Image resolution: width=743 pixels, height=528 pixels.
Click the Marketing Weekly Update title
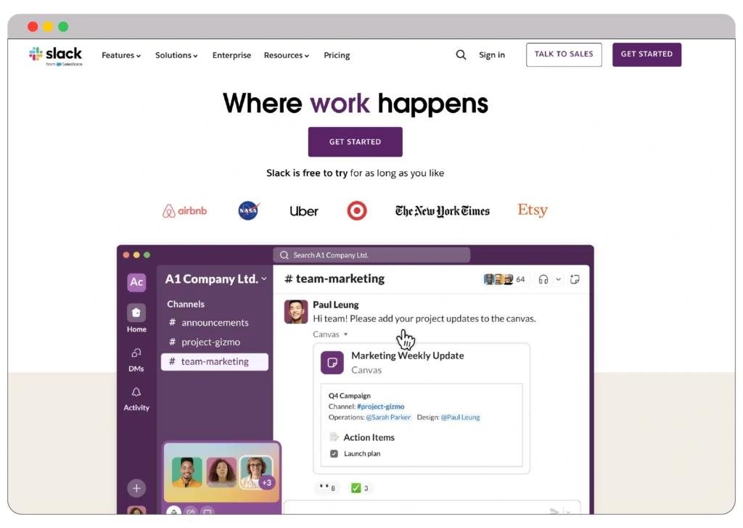tap(408, 355)
